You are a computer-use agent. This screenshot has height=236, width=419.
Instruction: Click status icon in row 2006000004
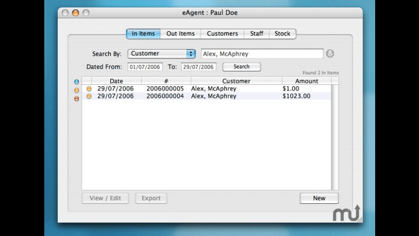(89, 96)
